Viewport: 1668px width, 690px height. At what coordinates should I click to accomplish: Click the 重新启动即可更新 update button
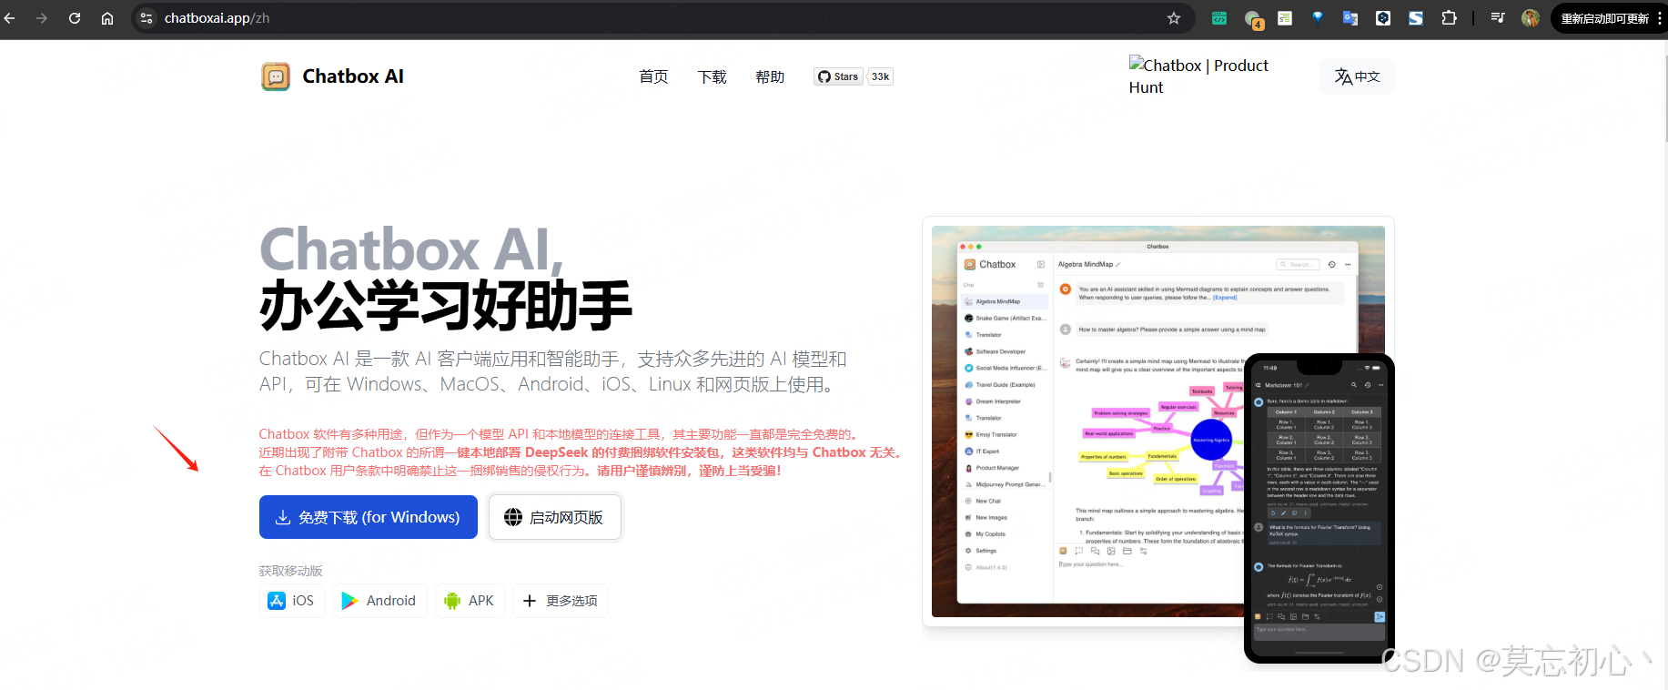click(x=1609, y=18)
